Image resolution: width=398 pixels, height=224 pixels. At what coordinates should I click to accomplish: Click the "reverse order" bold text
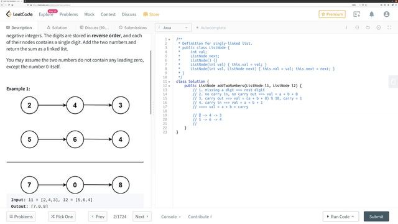pos(106,35)
